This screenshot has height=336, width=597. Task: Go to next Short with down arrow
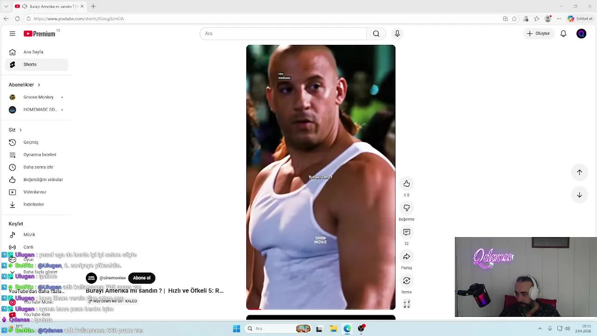pos(579,195)
